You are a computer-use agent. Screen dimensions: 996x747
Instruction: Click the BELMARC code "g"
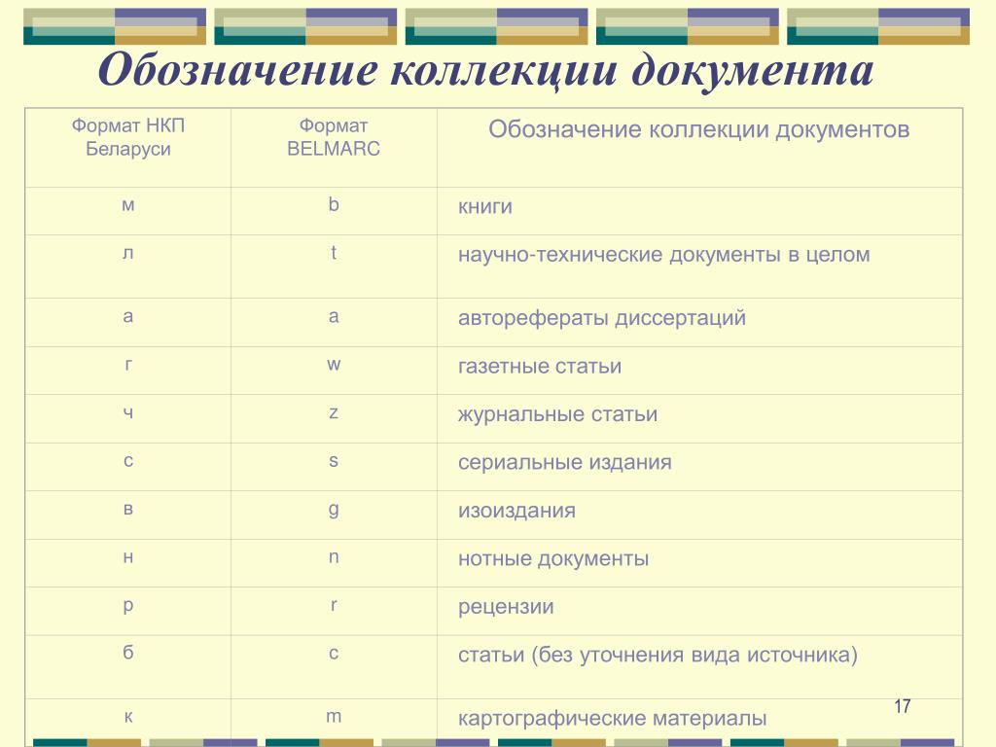pyautogui.click(x=334, y=510)
